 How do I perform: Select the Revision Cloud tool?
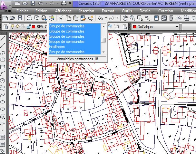[x=3, y=88]
